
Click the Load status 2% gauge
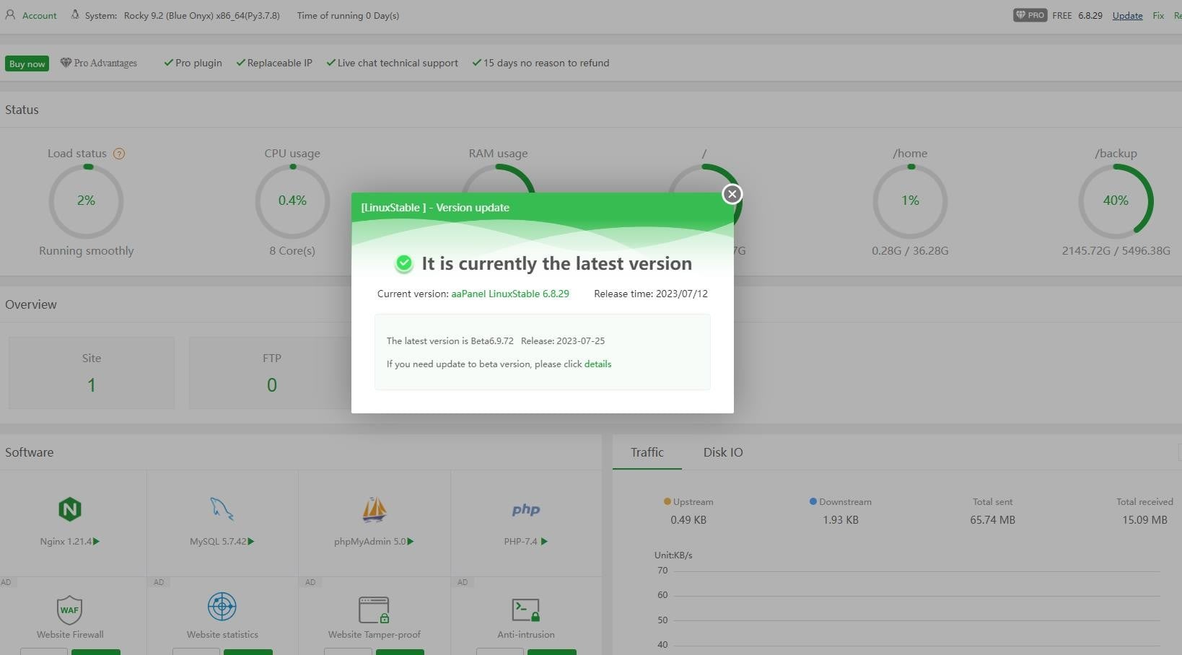86,201
